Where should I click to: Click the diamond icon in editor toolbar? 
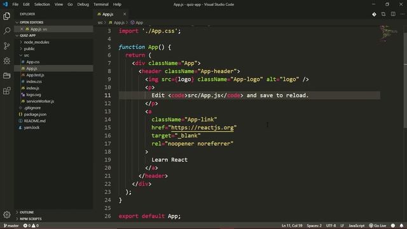[x=374, y=14]
